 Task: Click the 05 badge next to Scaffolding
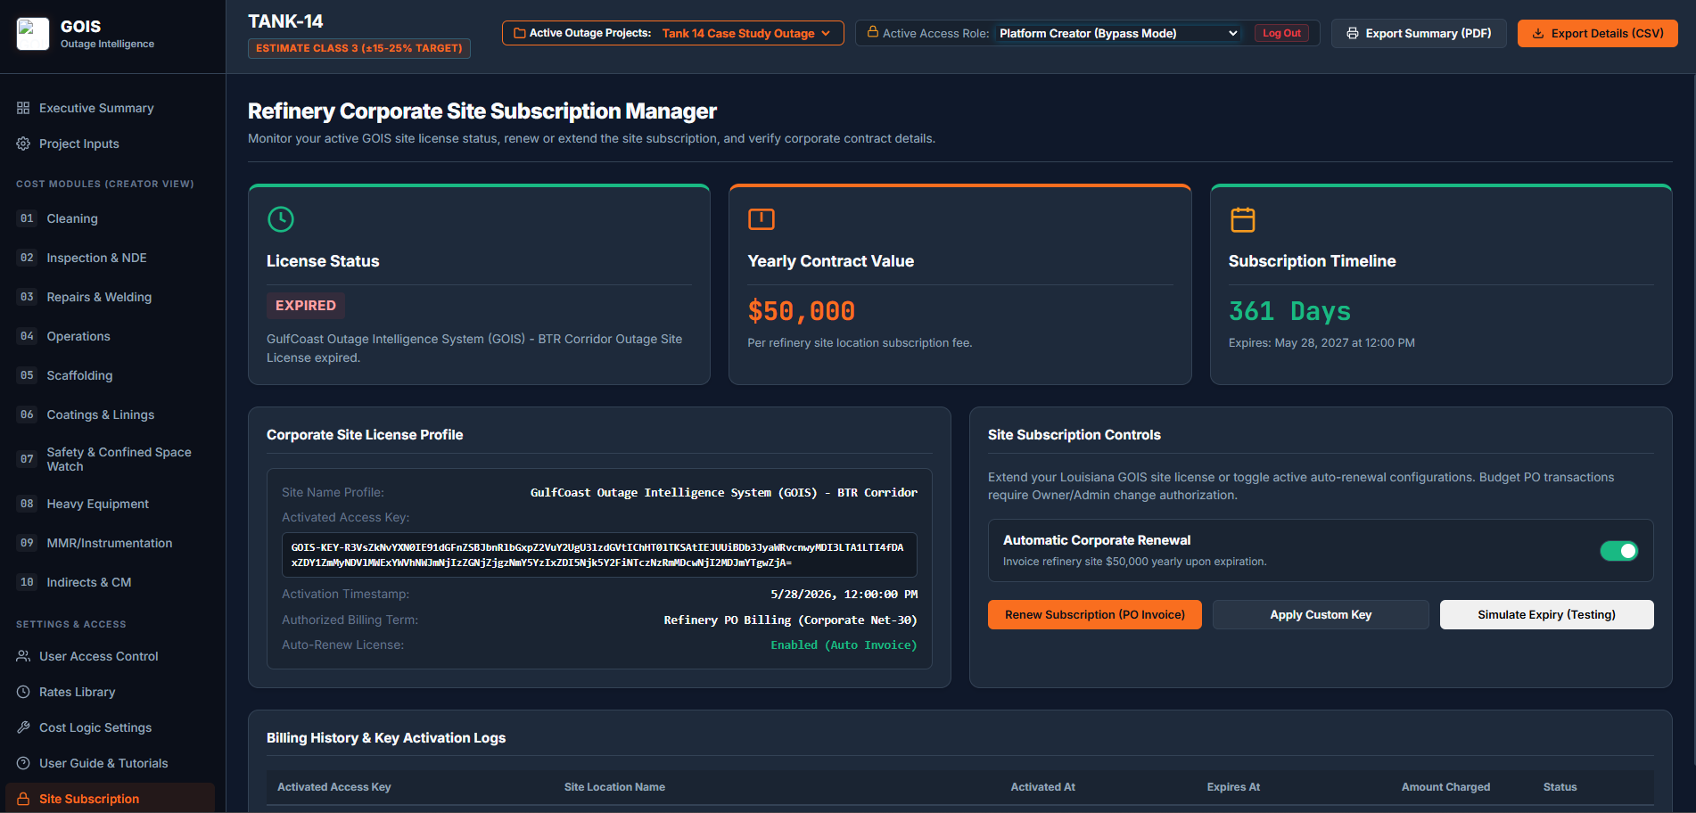coord(27,375)
